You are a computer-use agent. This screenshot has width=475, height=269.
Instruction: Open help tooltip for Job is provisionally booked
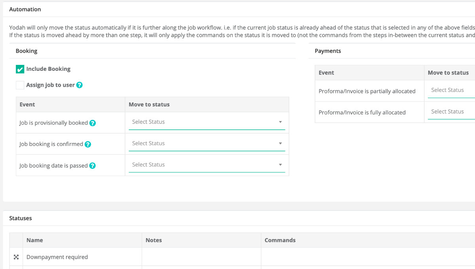tap(93, 123)
